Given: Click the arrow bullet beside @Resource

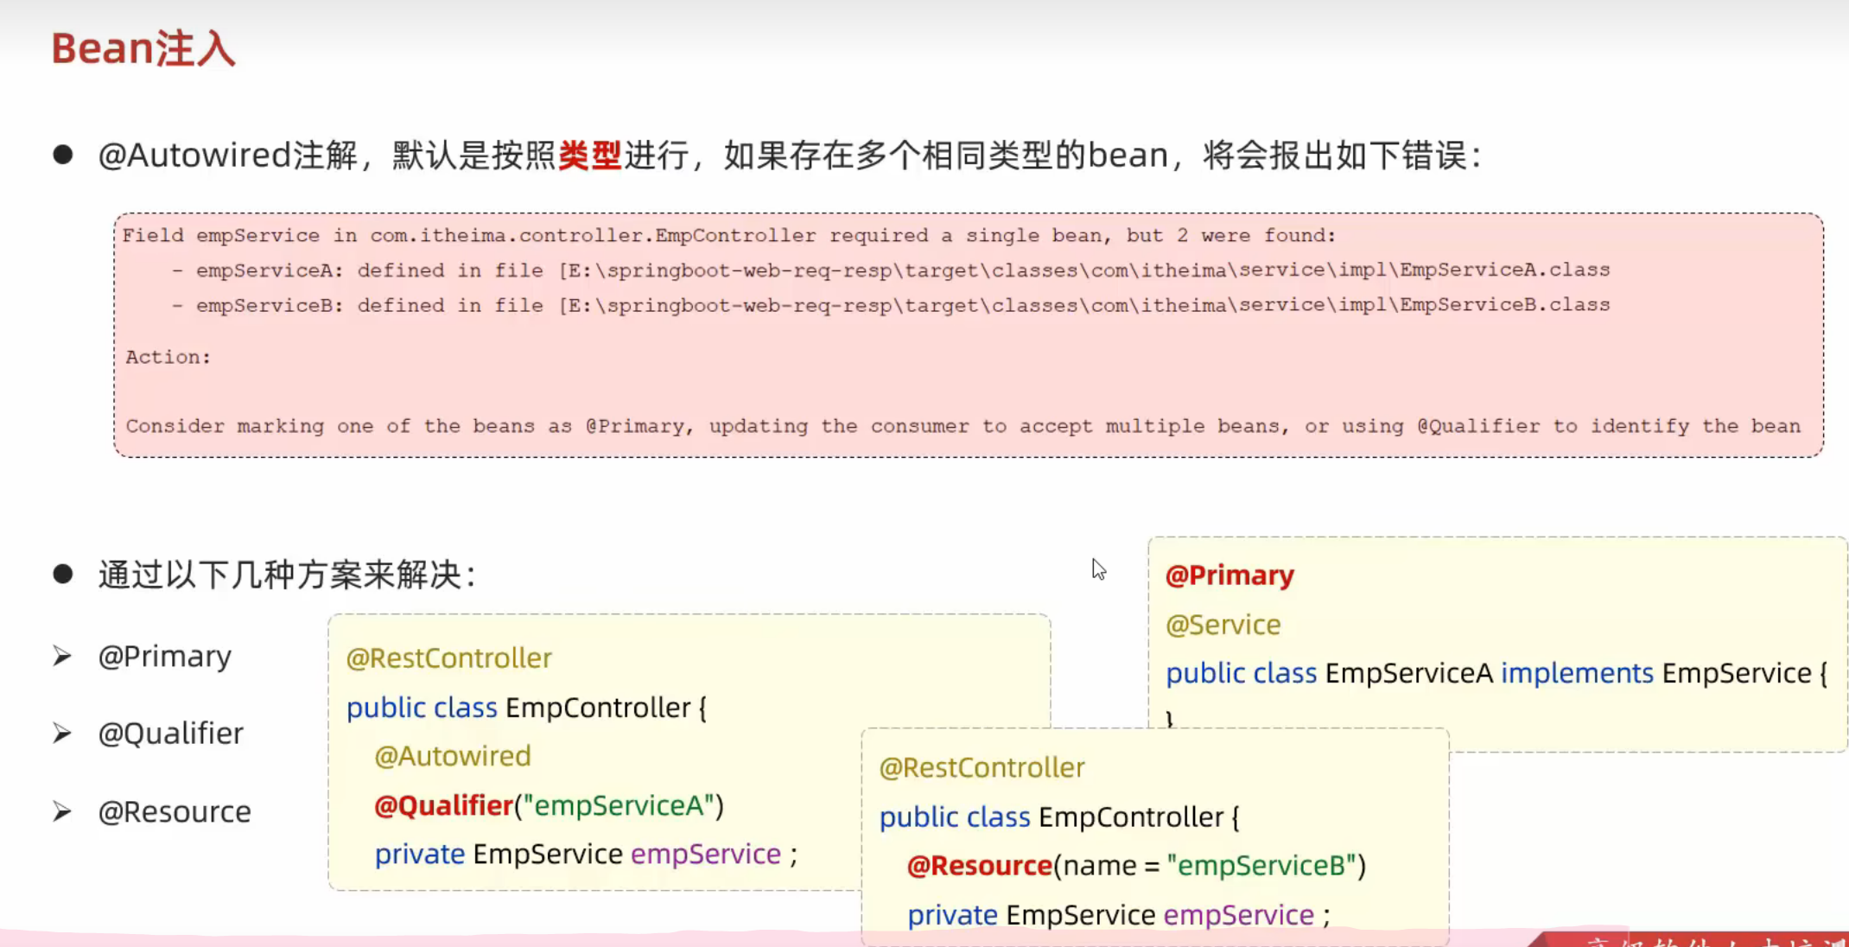Looking at the screenshot, I should click(61, 811).
